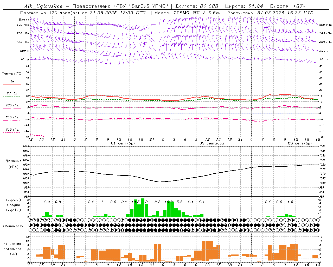Click the (мм/1ч.) precipitation unit label
Screen dimensions: 333x267
pyautogui.click(x=14, y=210)
